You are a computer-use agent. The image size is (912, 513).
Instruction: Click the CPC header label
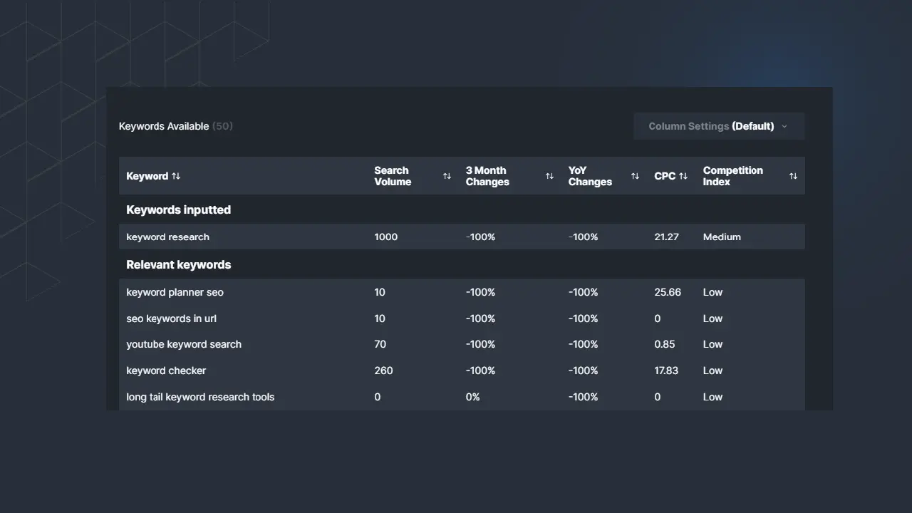tap(665, 176)
